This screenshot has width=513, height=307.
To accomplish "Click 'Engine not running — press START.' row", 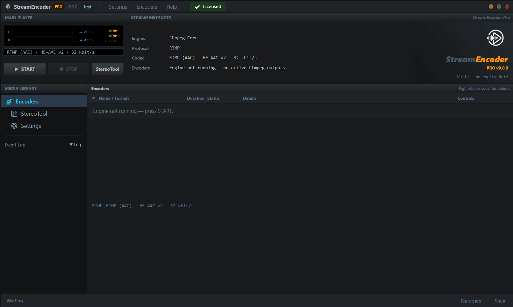I will click(x=300, y=111).
